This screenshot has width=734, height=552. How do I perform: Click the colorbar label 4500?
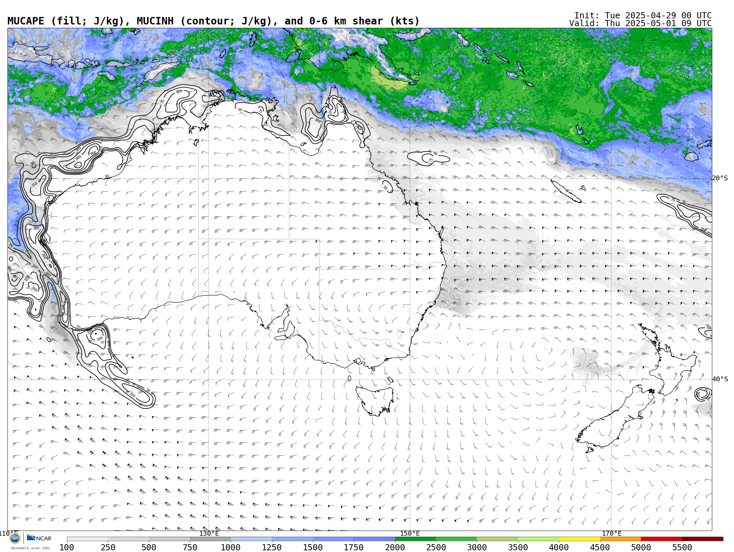point(600,547)
